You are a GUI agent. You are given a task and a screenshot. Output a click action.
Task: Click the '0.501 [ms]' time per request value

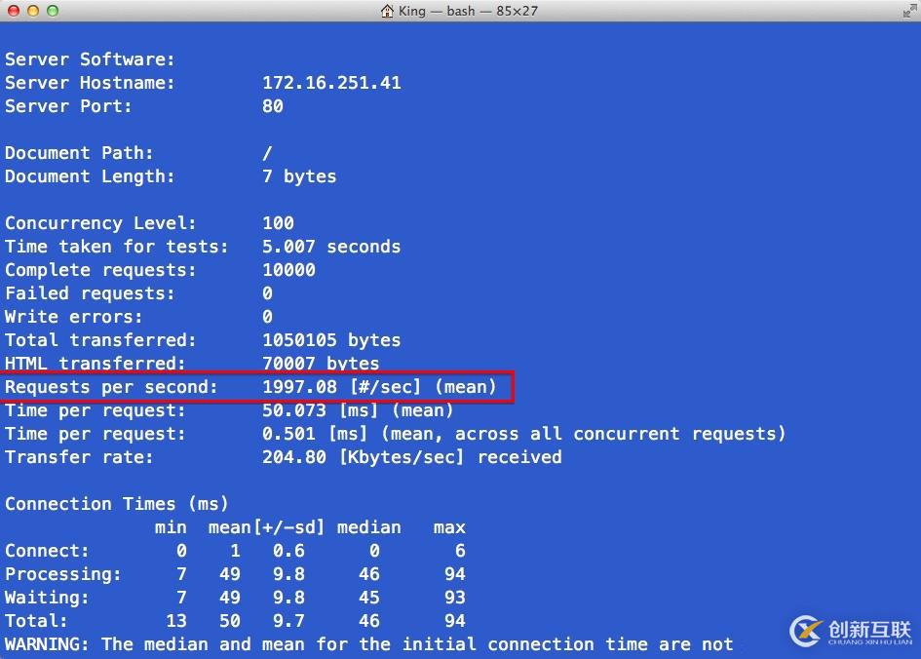[315, 434]
